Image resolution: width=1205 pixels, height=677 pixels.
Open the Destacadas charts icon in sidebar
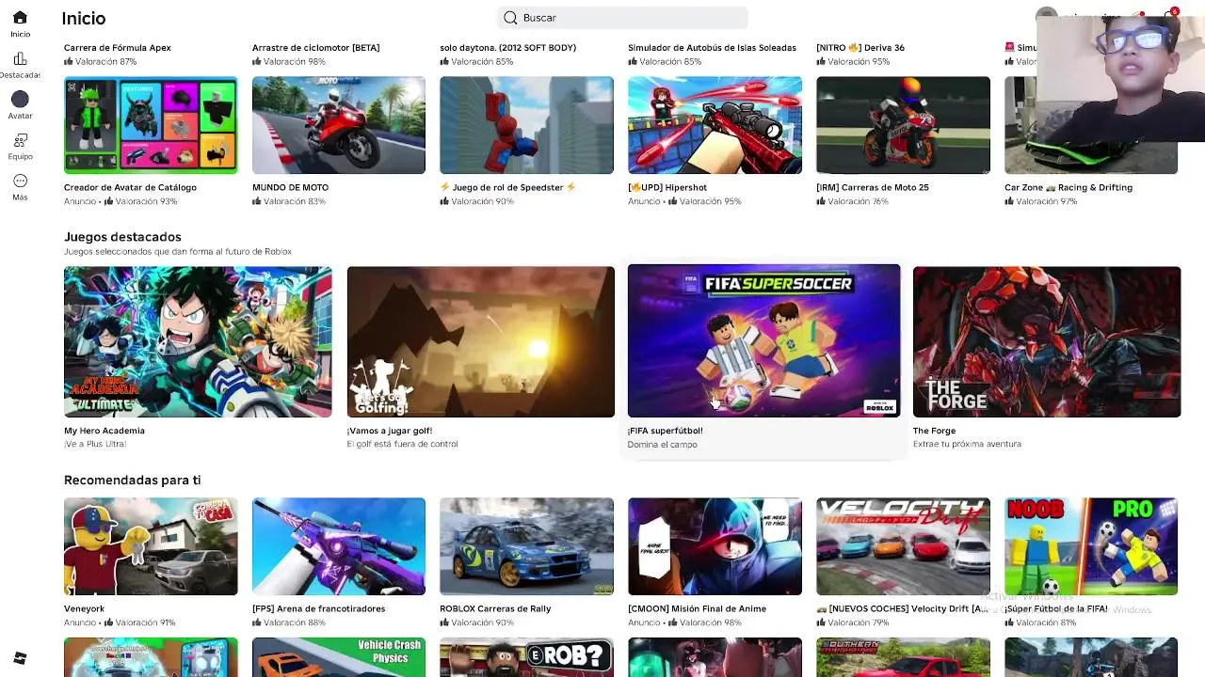point(20,59)
